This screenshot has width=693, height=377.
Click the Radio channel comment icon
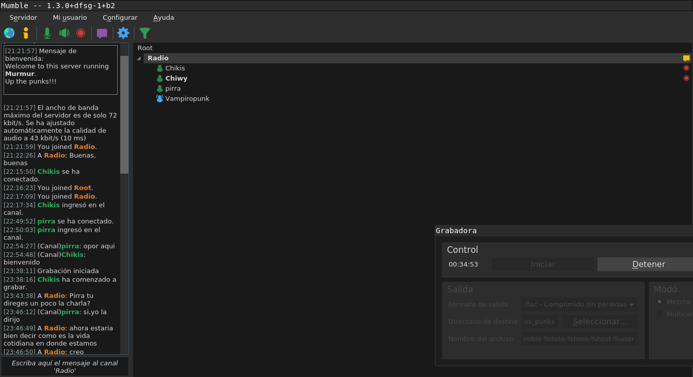(x=686, y=58)
